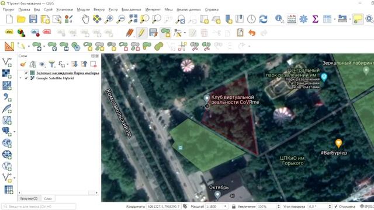Open the Справка menu
374x210 pixels.
tap(212, 9)
